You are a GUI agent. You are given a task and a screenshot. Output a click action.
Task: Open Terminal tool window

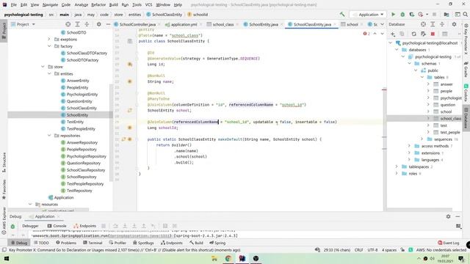93,243
